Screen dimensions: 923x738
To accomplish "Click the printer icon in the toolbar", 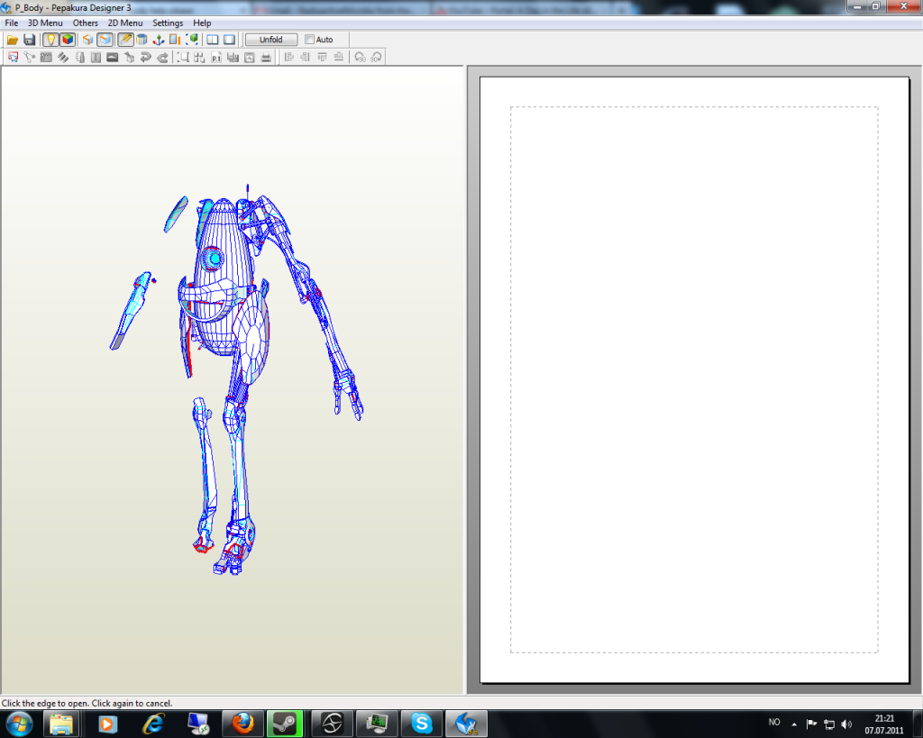I will pyautogui.click(x=266, y=58).
